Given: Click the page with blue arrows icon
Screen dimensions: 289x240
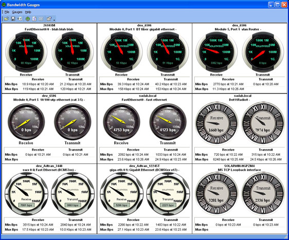Looking at the screenshot, I should (34, 19).
